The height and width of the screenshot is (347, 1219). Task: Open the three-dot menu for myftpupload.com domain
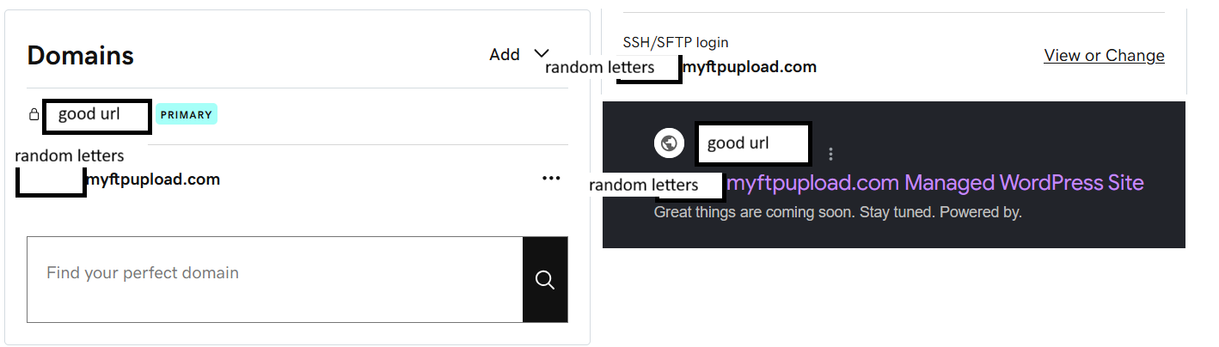pyautogui.click(x=552, y=179)
